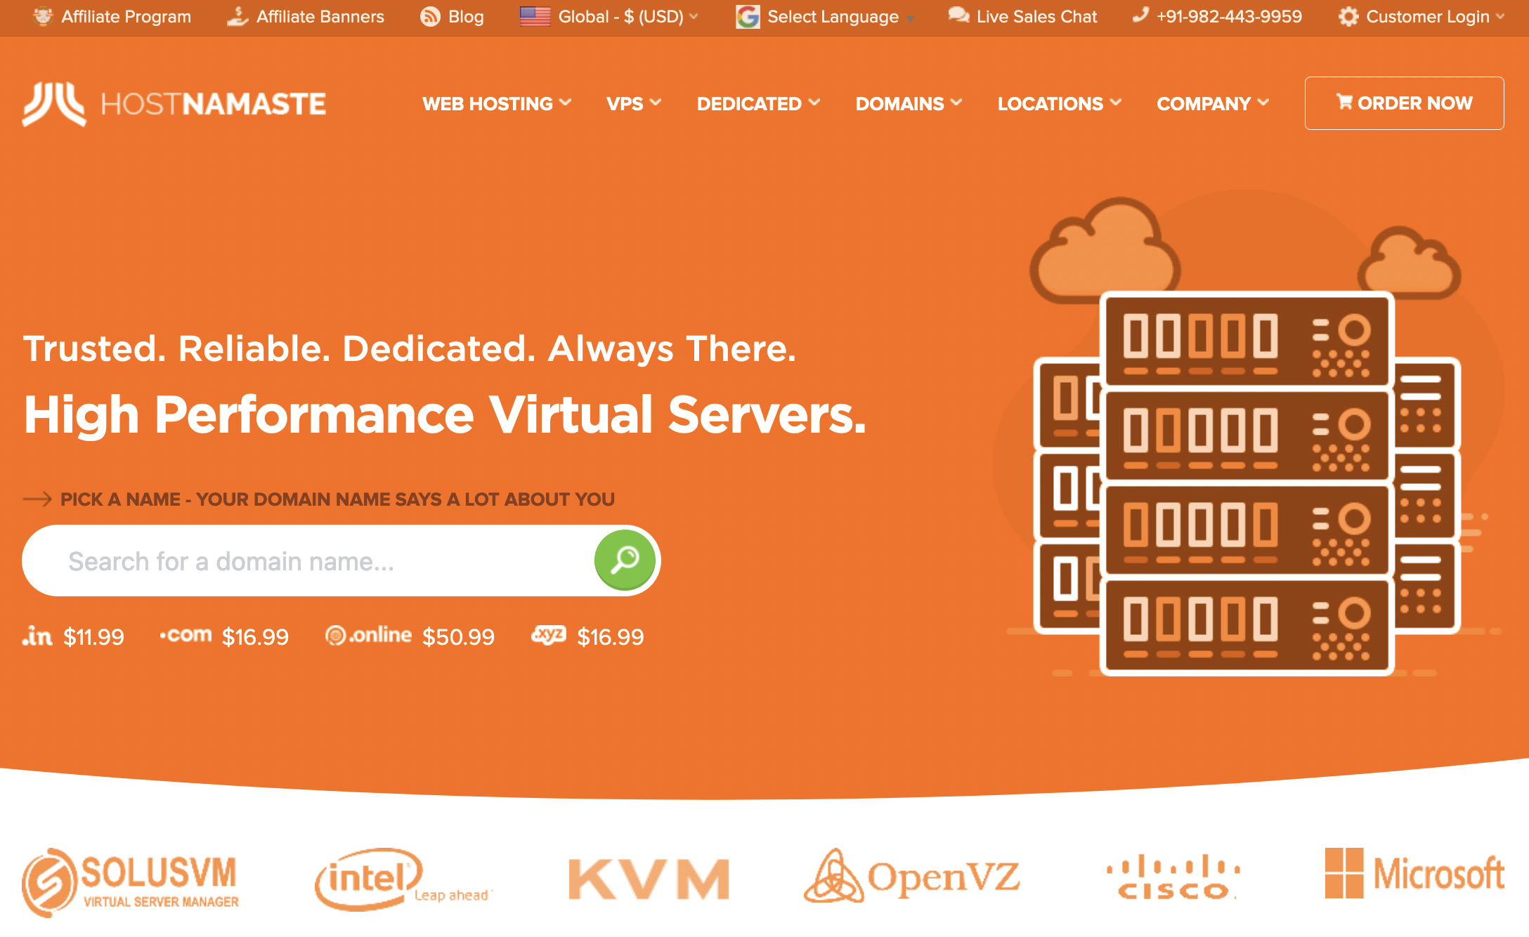Expand the Global - $ (USD) currency dropdown
The height and width of the screenshot is (937, 1529).
694,15
